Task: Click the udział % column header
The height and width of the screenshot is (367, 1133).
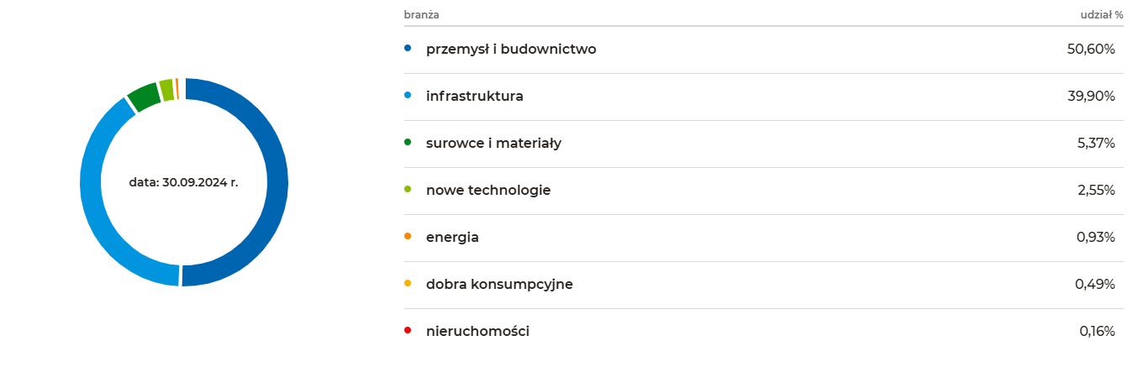Action: [x=1102, y=14]
